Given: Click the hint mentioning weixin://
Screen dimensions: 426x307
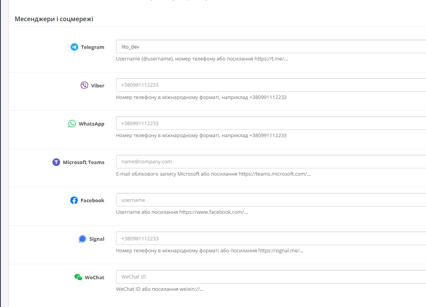Looking at the screenshot, I should [x=160, y=289].
